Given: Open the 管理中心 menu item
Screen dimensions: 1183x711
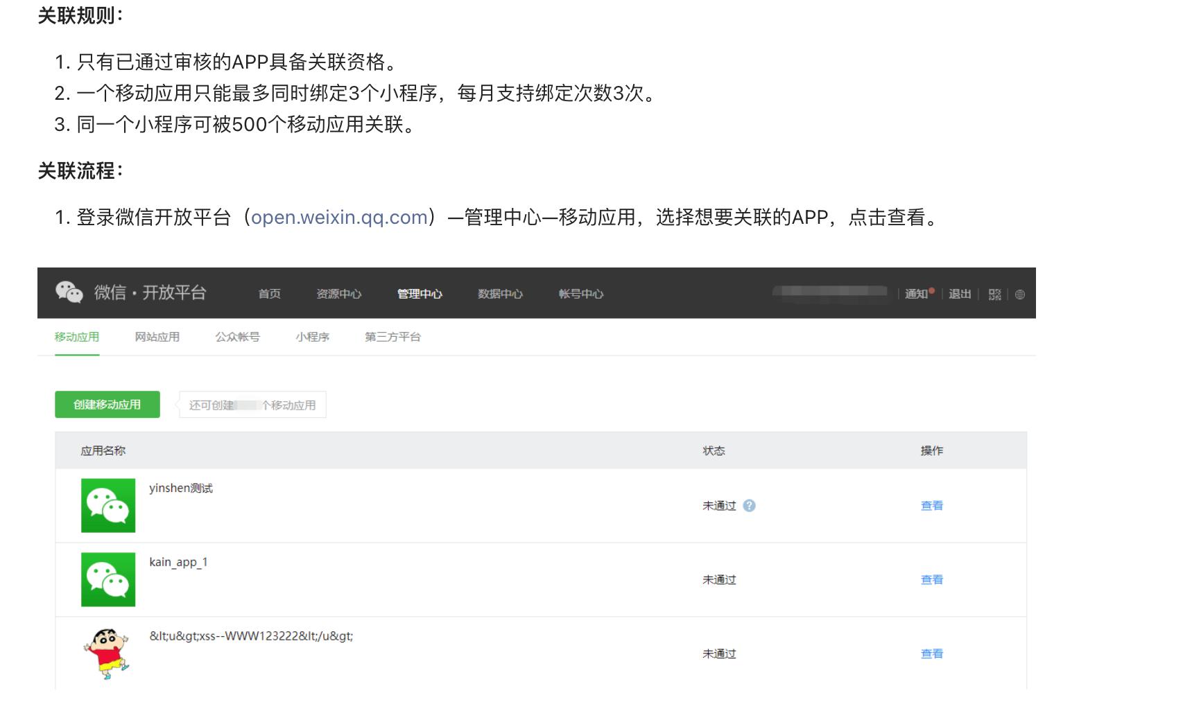Looking at the screenshot, I should tap(420, 294).
